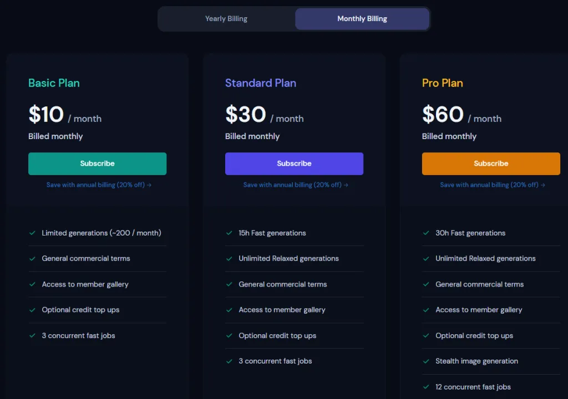This screenshot has width=568, height=399.
Task: Subscribe to the Standard Plan
Action: [x=294, y=163]
